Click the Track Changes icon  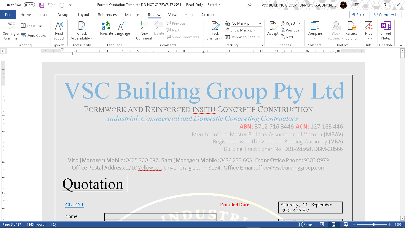tap(215, 26)
